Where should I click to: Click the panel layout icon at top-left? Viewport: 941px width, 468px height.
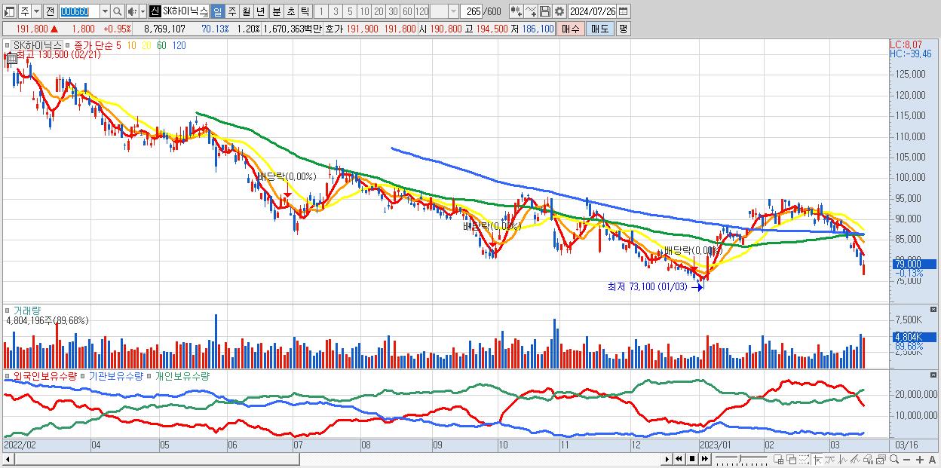pos(9,11)
